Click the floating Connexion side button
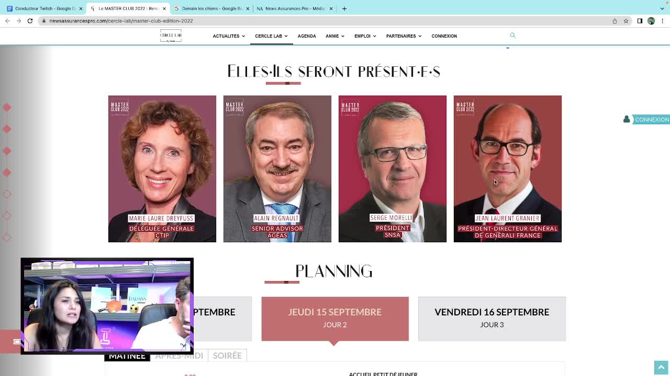 646,120
